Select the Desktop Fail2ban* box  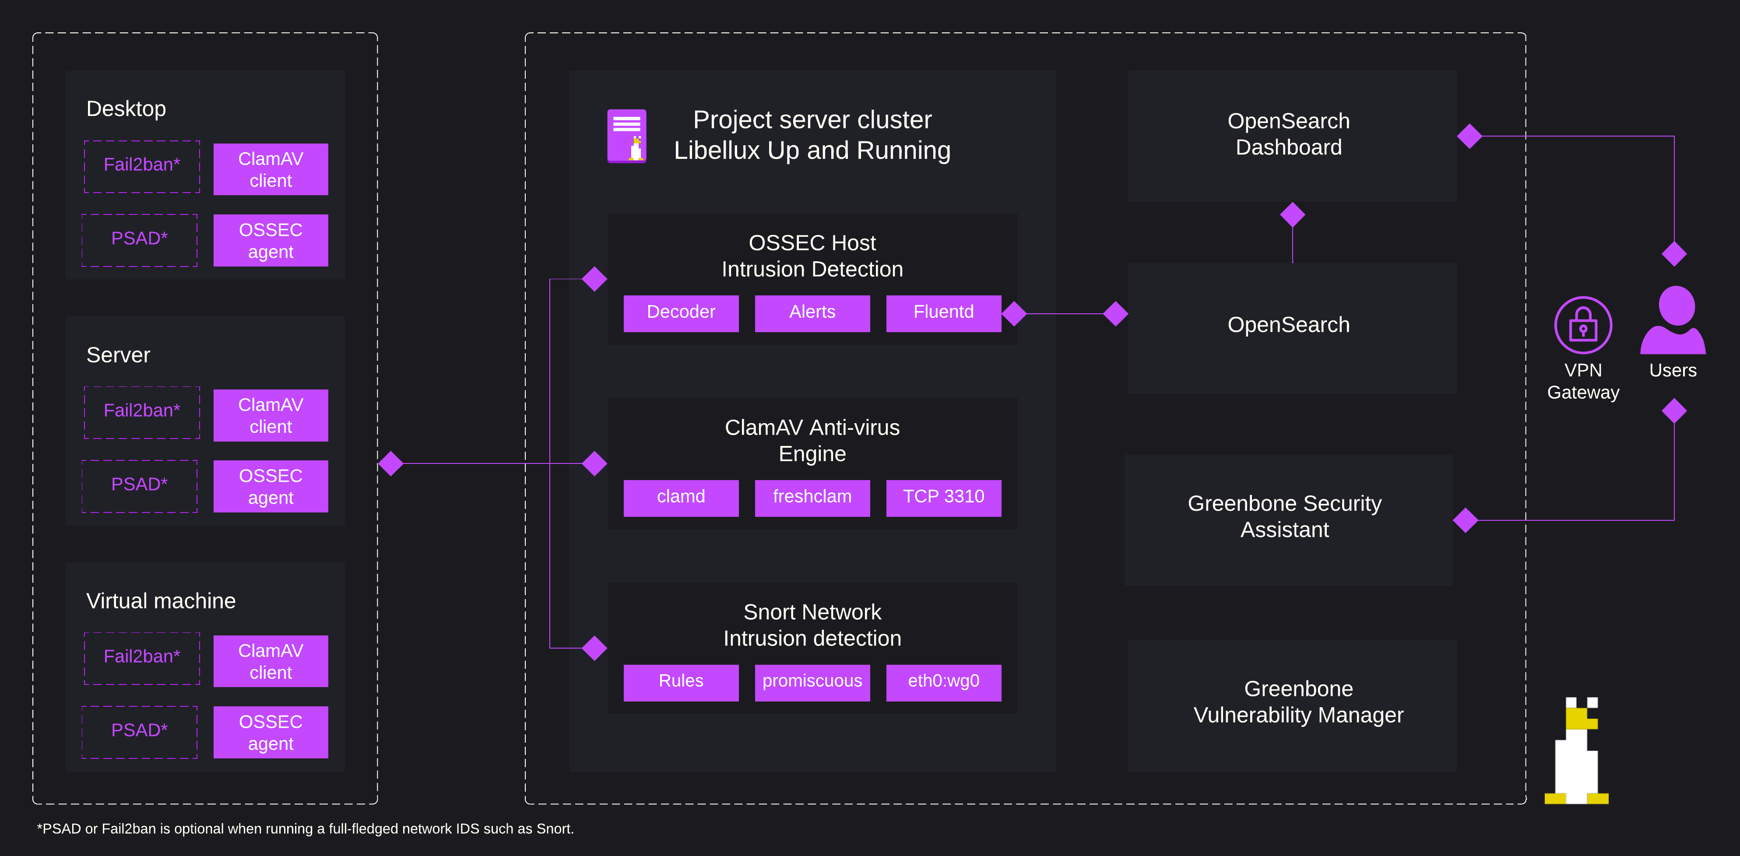(142, 166)
